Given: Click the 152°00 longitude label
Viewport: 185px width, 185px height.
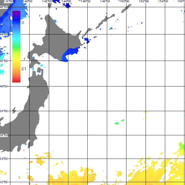Looking at the screenshot, I should 144,1.
